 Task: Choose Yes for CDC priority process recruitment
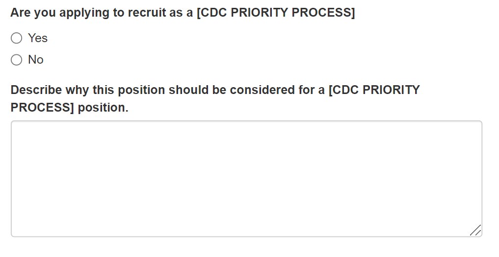tap(17, 38)
